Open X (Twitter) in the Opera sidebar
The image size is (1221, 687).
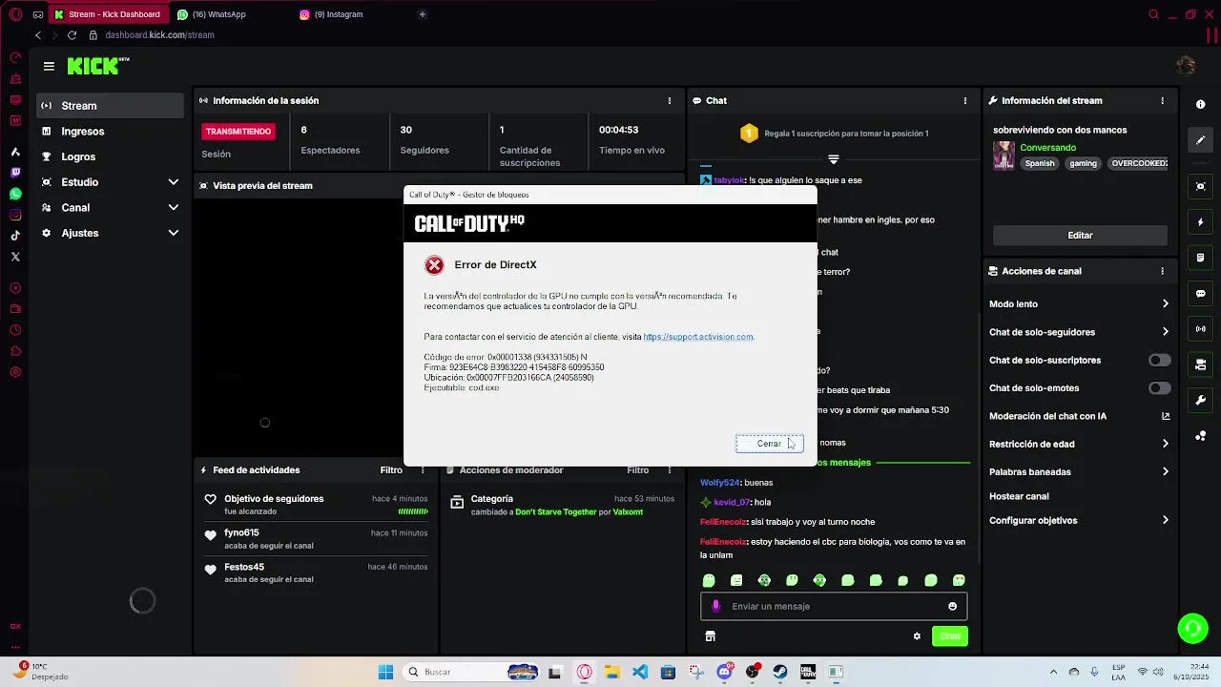point(15,257)
